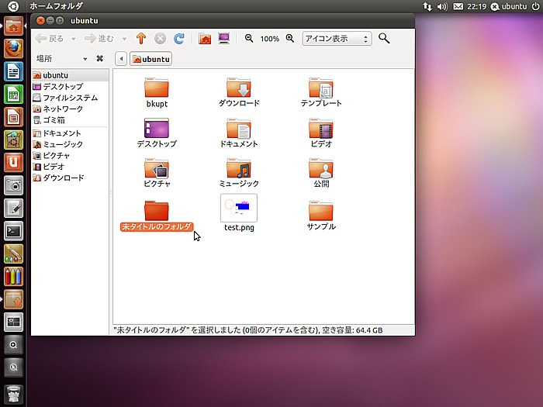Open the ubuntu user menu

(x=509, y=6)
